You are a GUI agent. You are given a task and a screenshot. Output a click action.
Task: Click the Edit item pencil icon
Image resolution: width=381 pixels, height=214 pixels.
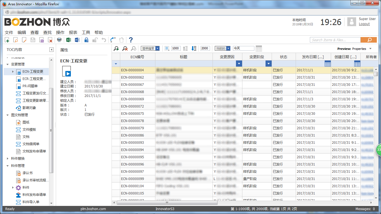pos(24,40)
